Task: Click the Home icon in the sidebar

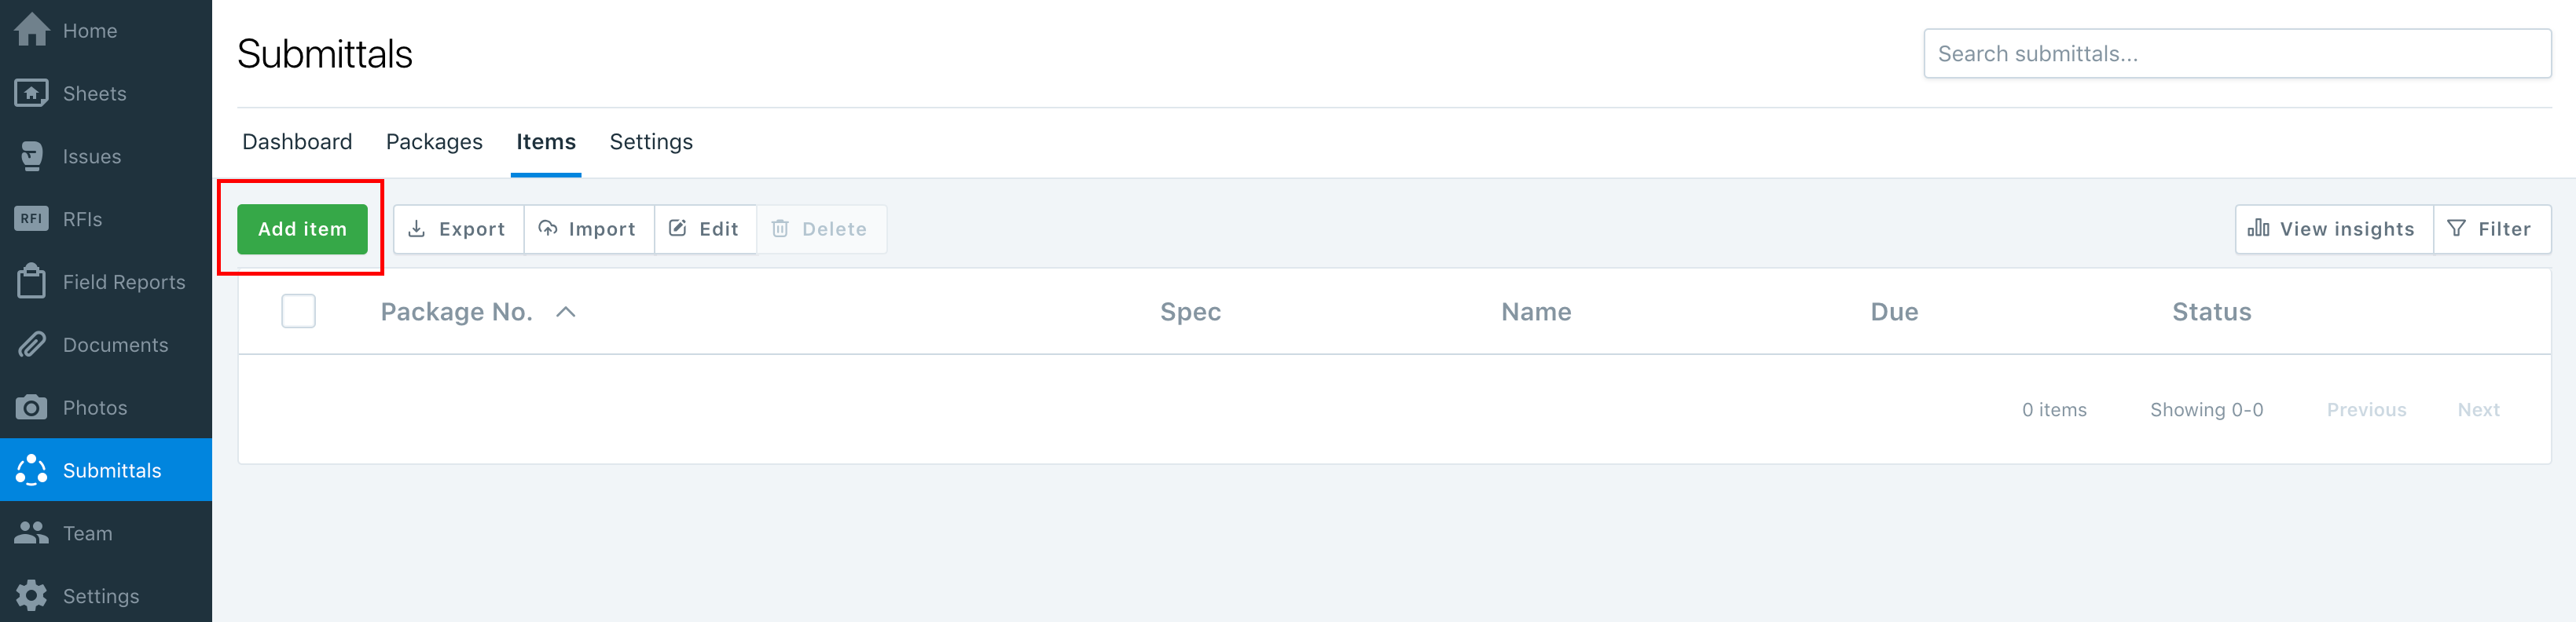Action: click(x=32, y=30)
